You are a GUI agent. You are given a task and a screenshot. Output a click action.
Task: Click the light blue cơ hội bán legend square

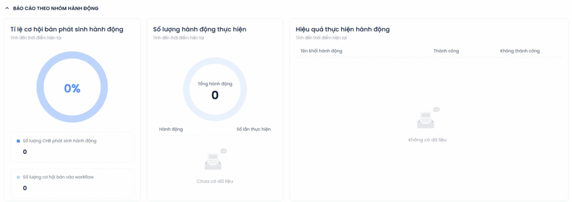click(18, 177)
